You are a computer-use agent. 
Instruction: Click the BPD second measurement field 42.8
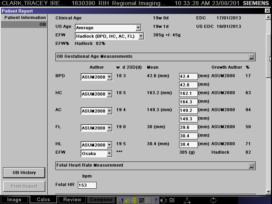coord(188,85)
